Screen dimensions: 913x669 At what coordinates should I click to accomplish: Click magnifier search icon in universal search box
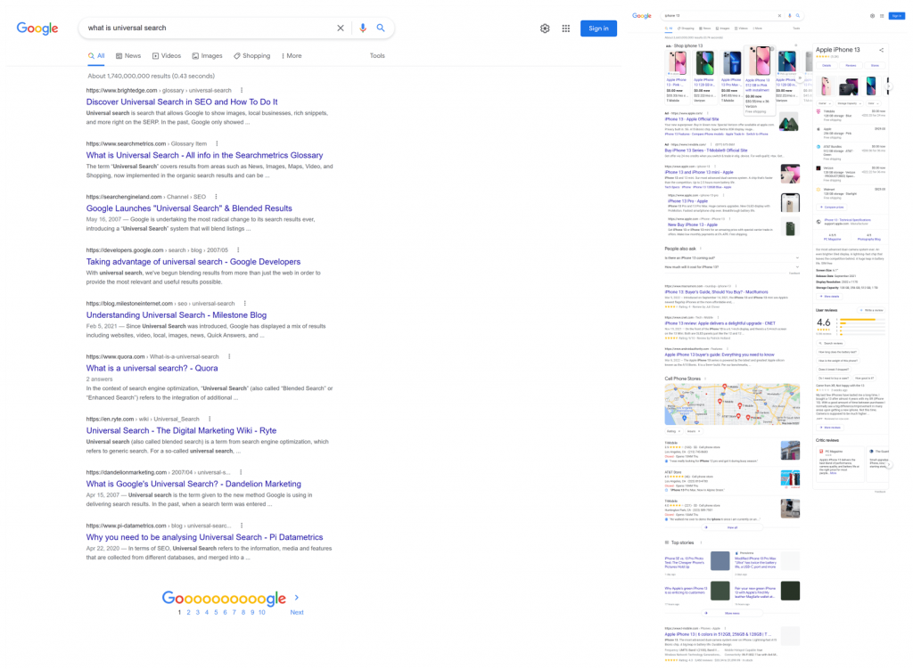[x=380, y=28]
